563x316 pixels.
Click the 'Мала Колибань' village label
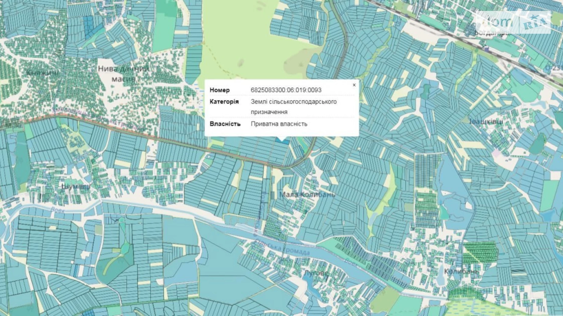click(307, 194)
